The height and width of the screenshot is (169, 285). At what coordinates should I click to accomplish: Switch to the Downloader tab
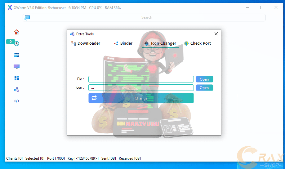click(86, 43)
